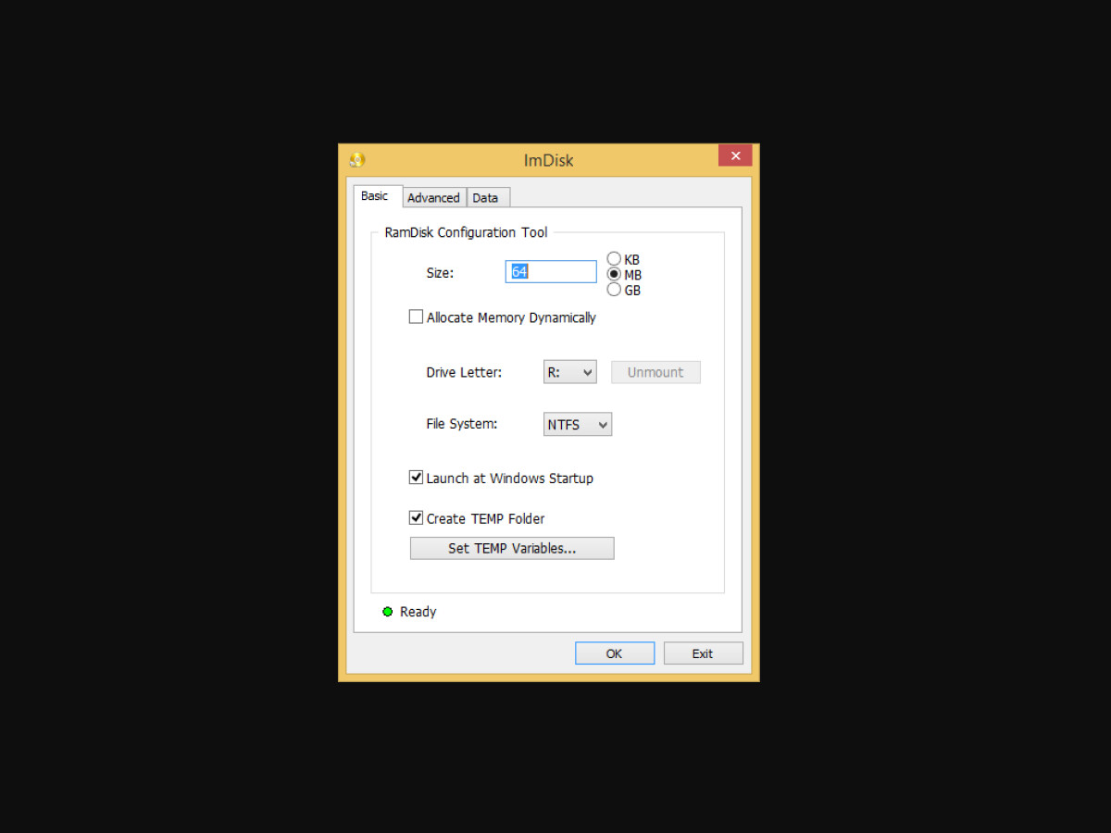Click the disabled Unmount button
Viewport: 1111px width, 833px height.
pos(655,371)
